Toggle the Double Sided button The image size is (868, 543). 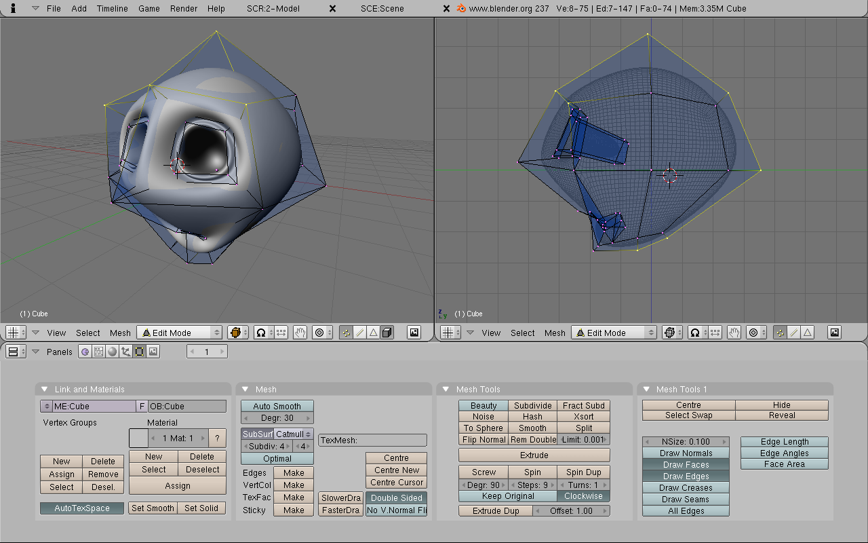[396, 498]
